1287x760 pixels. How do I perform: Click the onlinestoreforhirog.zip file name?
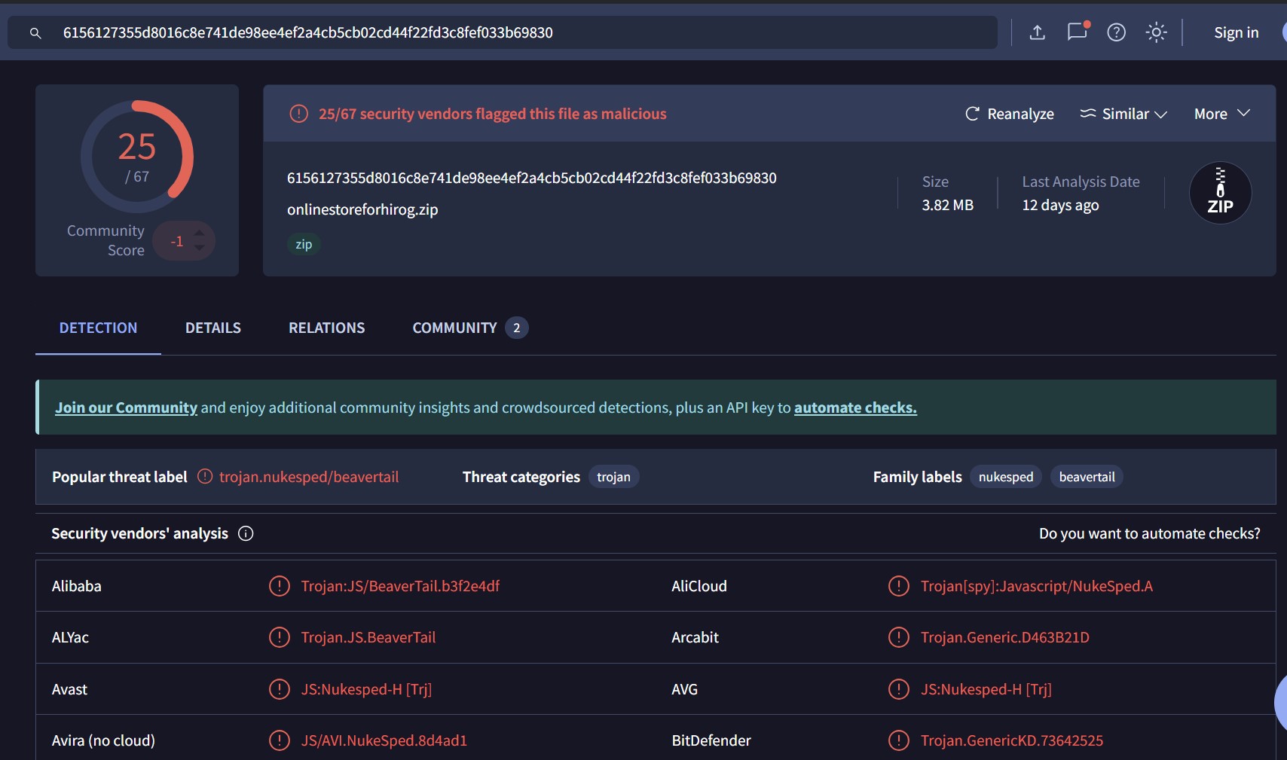click(x=362, y=209)
